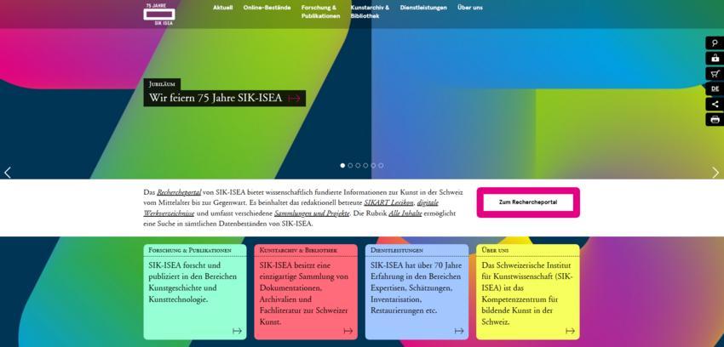Click arrow icon in Forschung & Publikationen card
Viewport: 724px width, 347px height.
coord(237,331)
